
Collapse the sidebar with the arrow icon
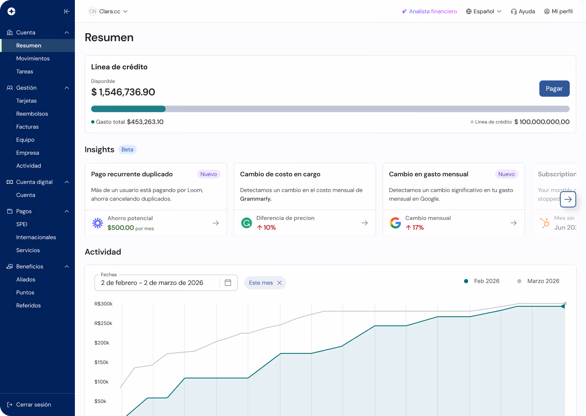67,11
